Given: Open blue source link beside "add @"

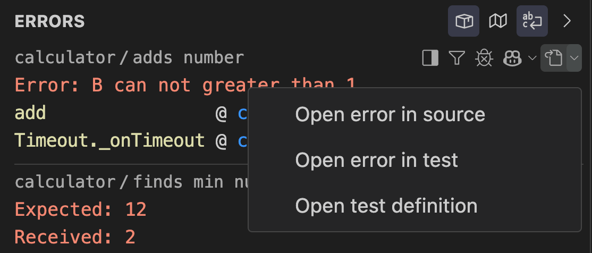Looking at the screenshot, I should 243,113.
